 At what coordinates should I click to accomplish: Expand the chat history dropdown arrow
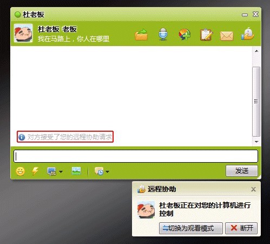[x=108, y=171]
